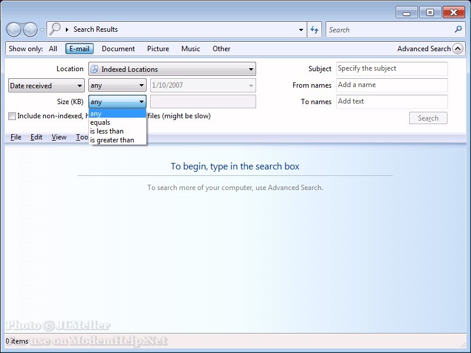
Task: Open the View menu
Action: [59, 137]
